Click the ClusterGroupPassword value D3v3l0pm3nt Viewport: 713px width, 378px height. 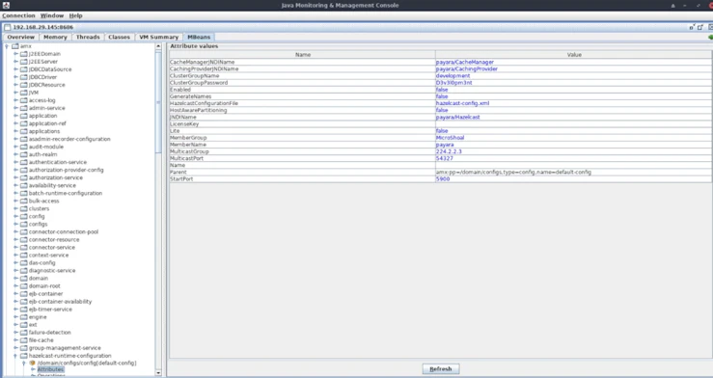pos(453,83)
